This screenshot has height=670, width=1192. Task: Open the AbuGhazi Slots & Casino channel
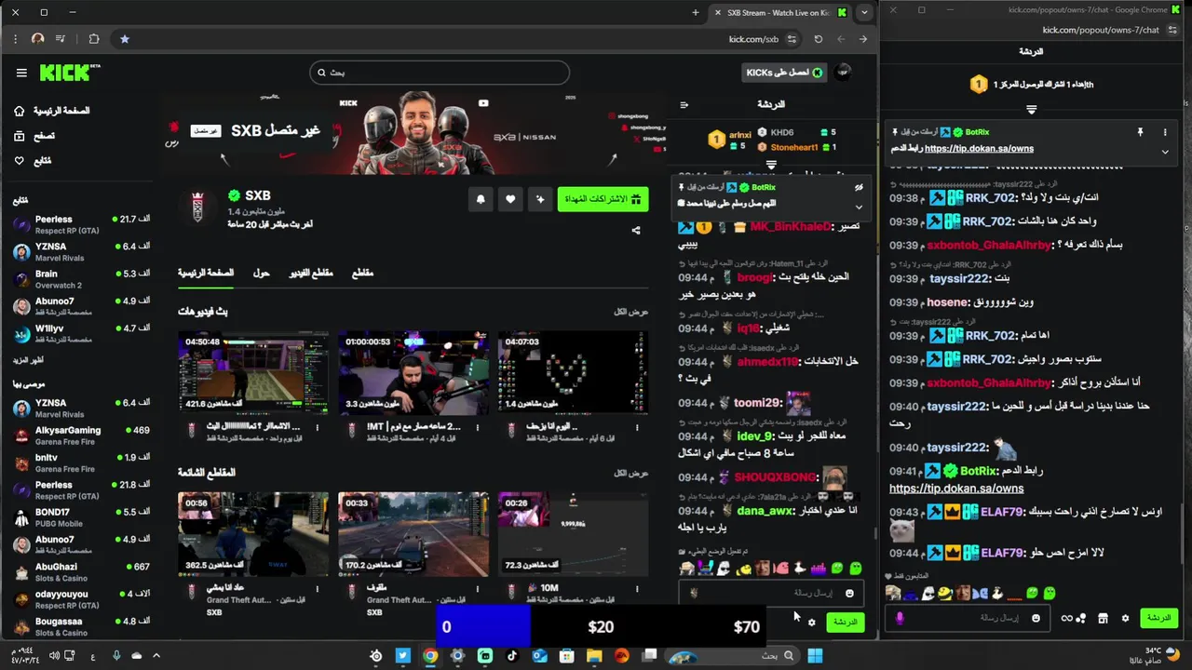[80, 572]
